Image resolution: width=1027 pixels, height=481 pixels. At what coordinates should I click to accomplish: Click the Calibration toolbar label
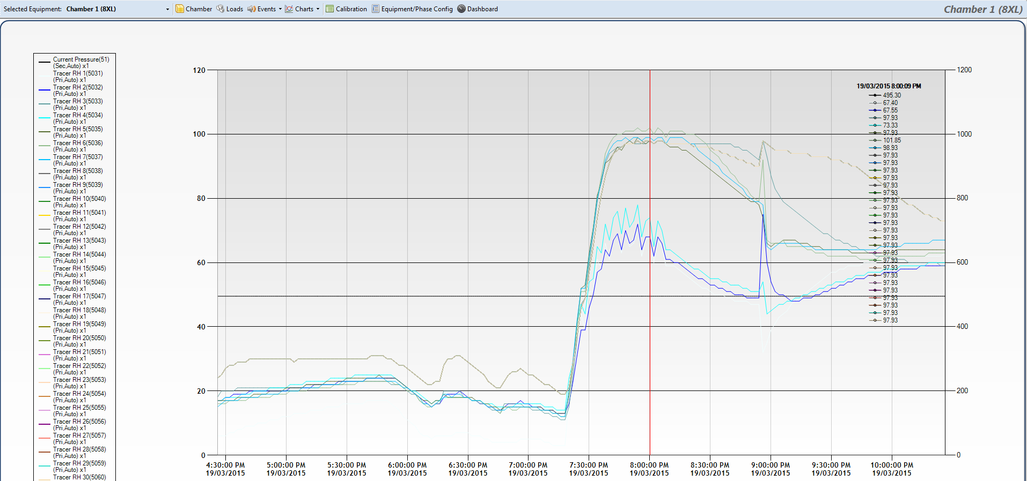(351, 9)
